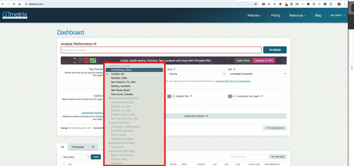Click the GRADE column header
Image resolution: width=354 pixels, height=166 pixels.
click(x=173, y=164)
